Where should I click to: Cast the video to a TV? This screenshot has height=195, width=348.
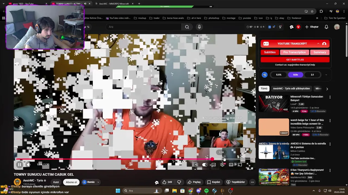pyautogui.click(x=240, y=164)
